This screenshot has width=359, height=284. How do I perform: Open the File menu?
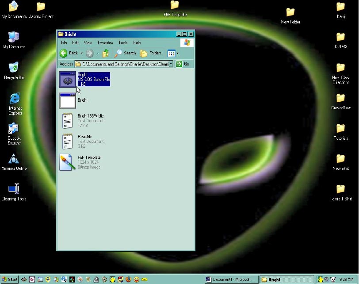[x=64, y=43]
